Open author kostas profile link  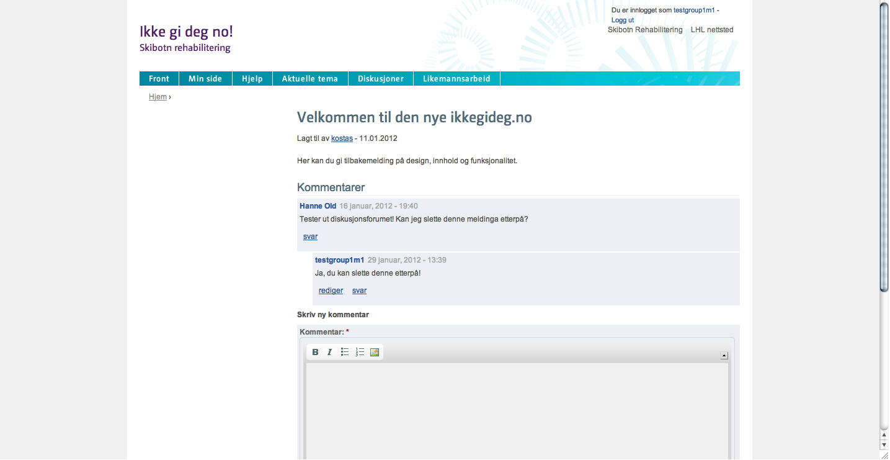coord(342,138)
